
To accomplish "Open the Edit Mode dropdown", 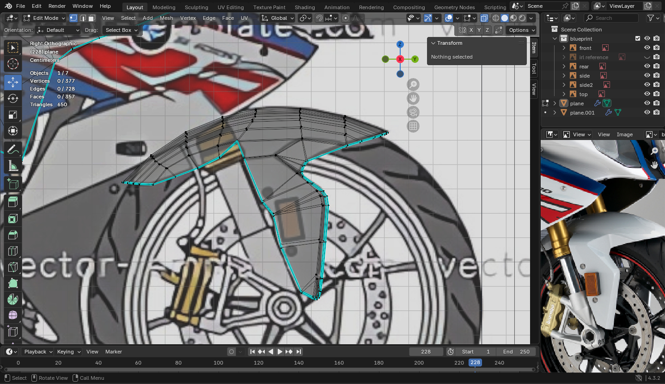I will 44,18.
